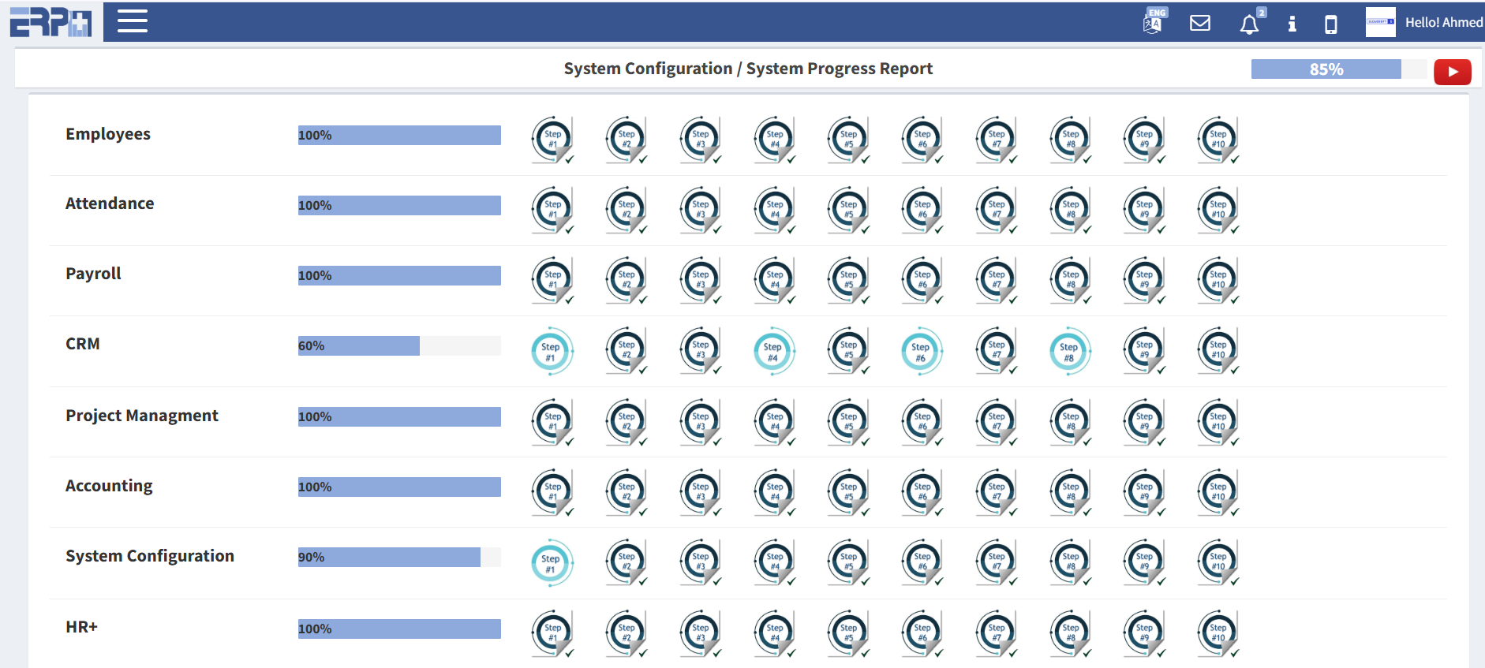Play the YouTube tutorial video button
The width and height of the screenshot is (1485, 668).
(x=1452, y=71)
